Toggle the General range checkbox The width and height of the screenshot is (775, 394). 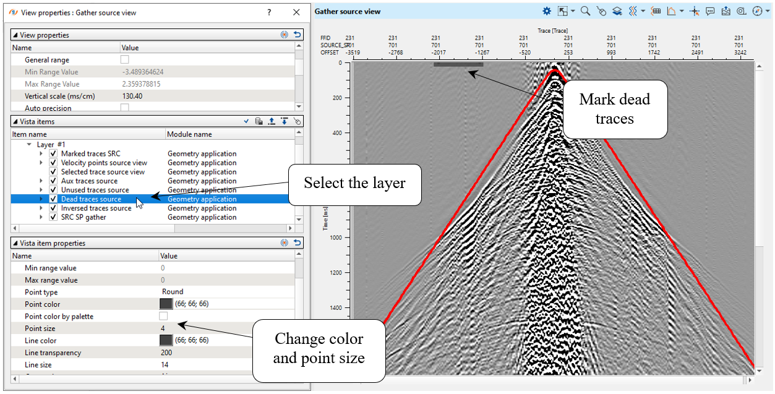pyautogui.click(x=125, y=60)
